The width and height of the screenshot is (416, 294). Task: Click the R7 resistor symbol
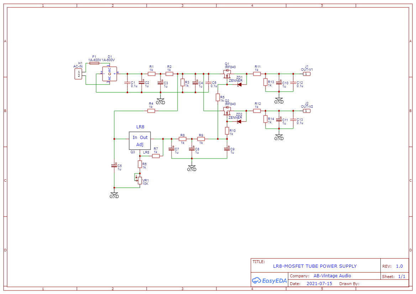point(156,156)
